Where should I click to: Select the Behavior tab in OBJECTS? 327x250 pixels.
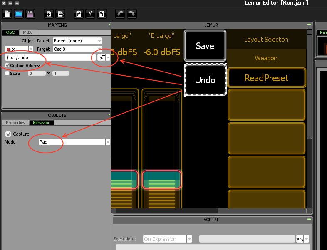[x=41, y=123]
